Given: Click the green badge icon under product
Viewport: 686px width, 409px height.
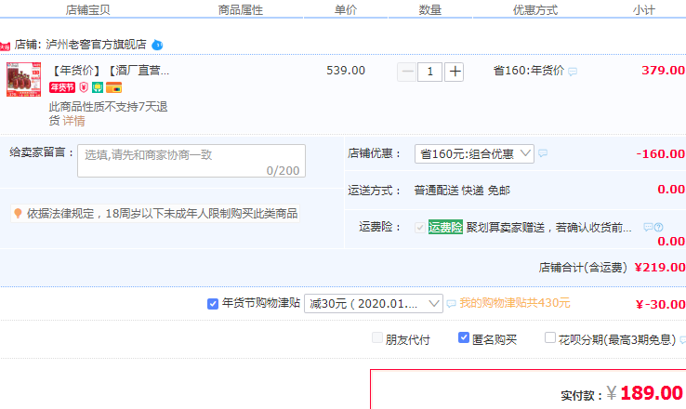Looking at the screenshot, I should point(98,87).
